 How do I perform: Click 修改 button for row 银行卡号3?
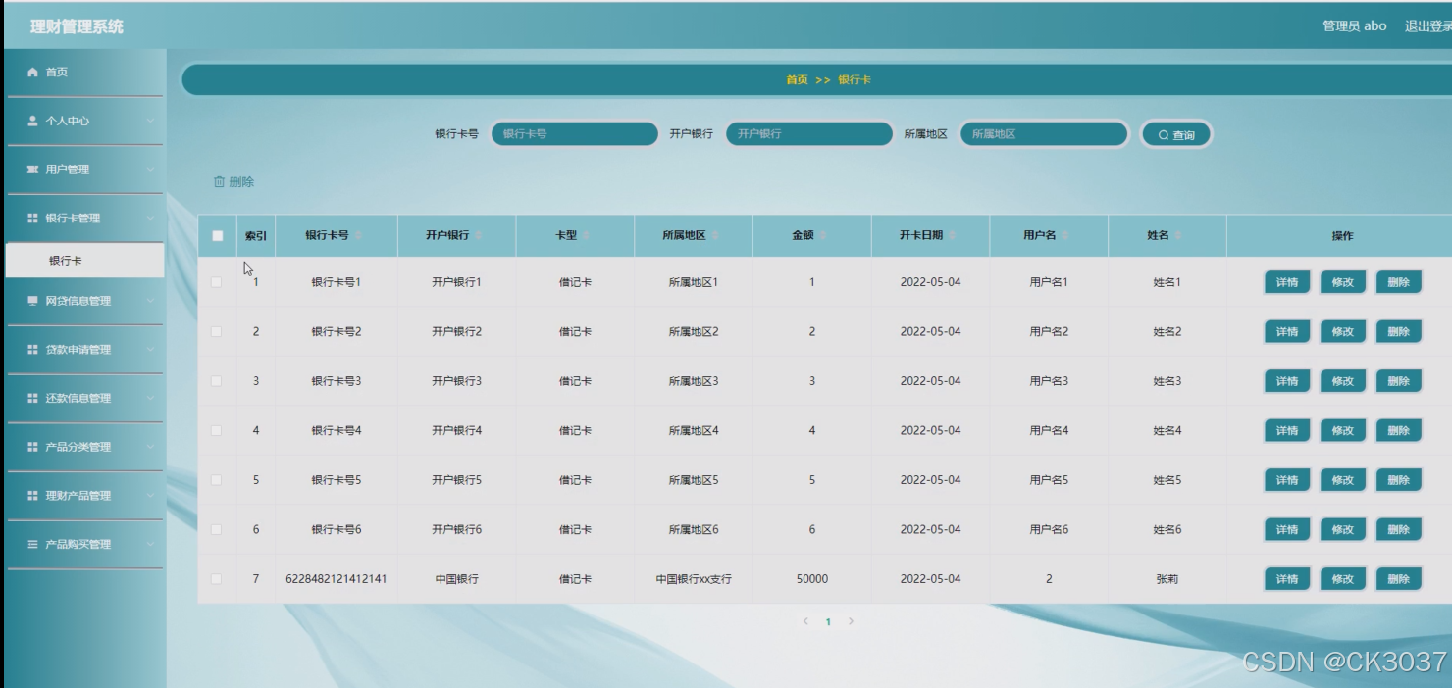tap(1343, 381)
